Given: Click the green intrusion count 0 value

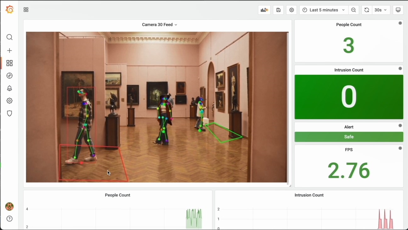Looking at the screenshot, I should click(349, 97).
